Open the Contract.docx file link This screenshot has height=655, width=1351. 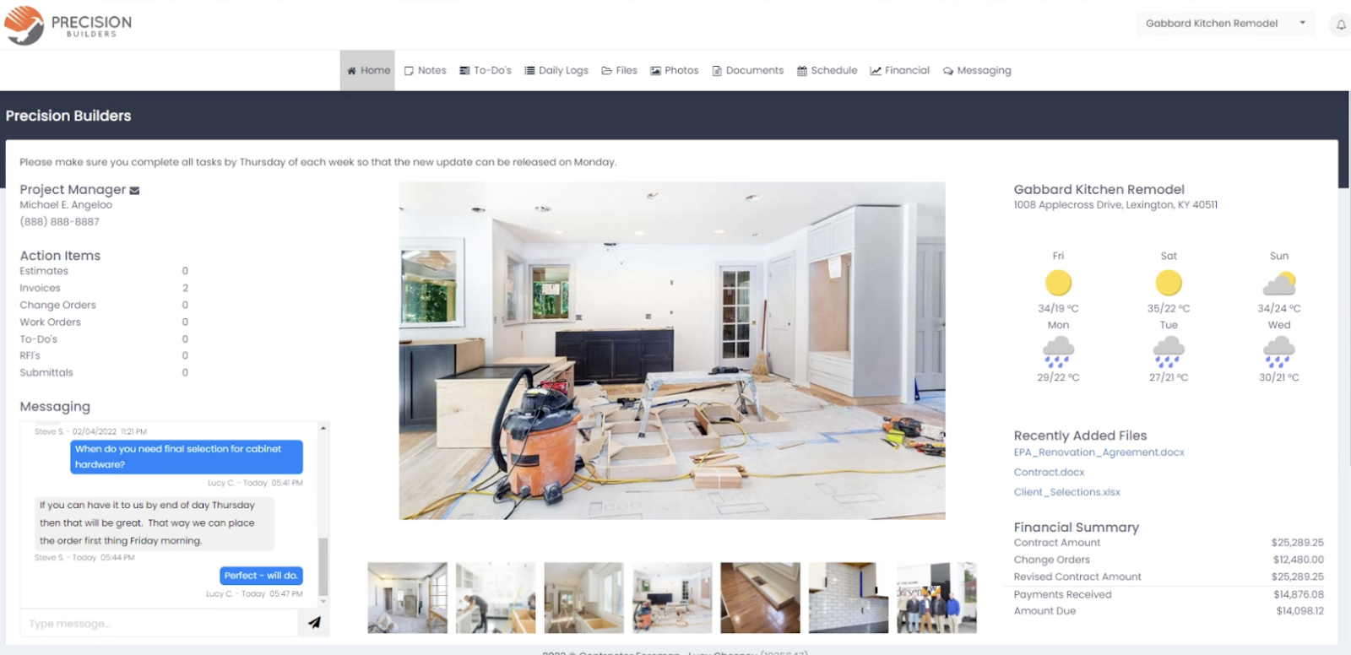pos(1049,473)
